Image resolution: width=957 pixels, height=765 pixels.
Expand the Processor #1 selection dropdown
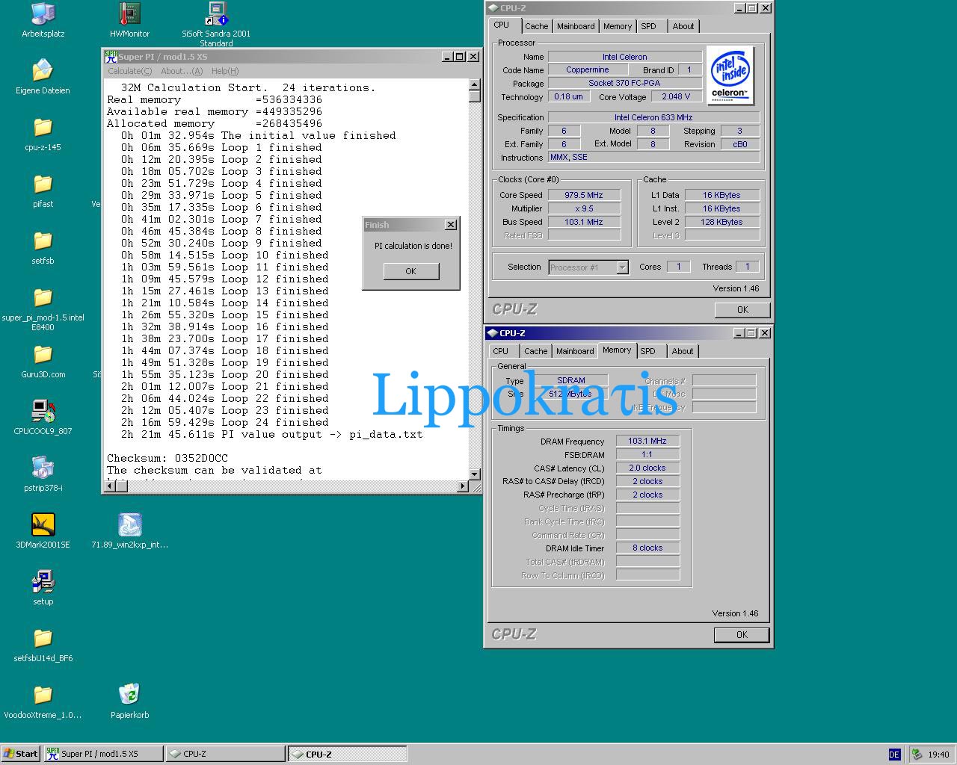pyautogui.click(x=622, y=267)
